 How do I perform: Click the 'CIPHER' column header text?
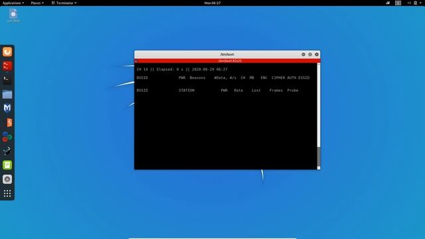click(278, 78)
